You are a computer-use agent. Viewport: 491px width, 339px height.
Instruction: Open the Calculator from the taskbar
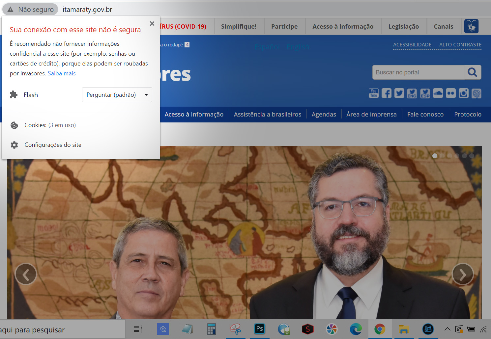click(211, 329)
